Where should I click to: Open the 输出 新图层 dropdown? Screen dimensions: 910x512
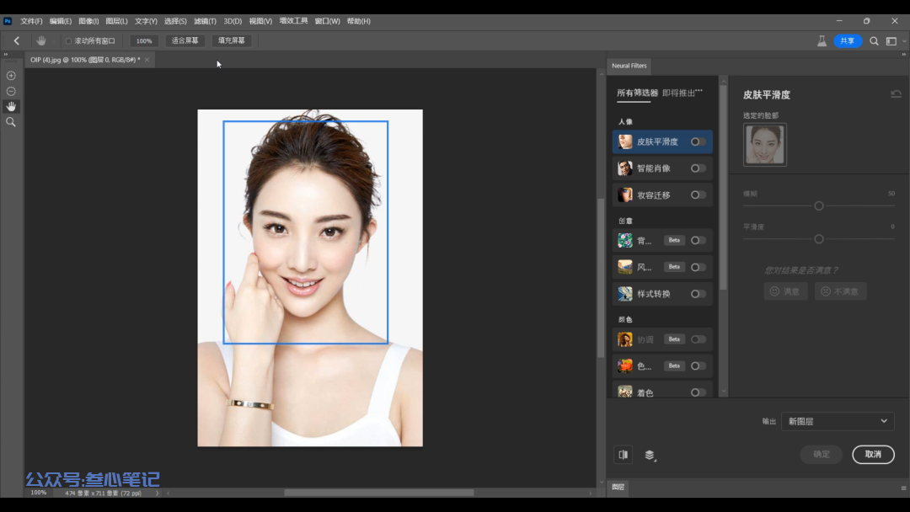[838, 422]
